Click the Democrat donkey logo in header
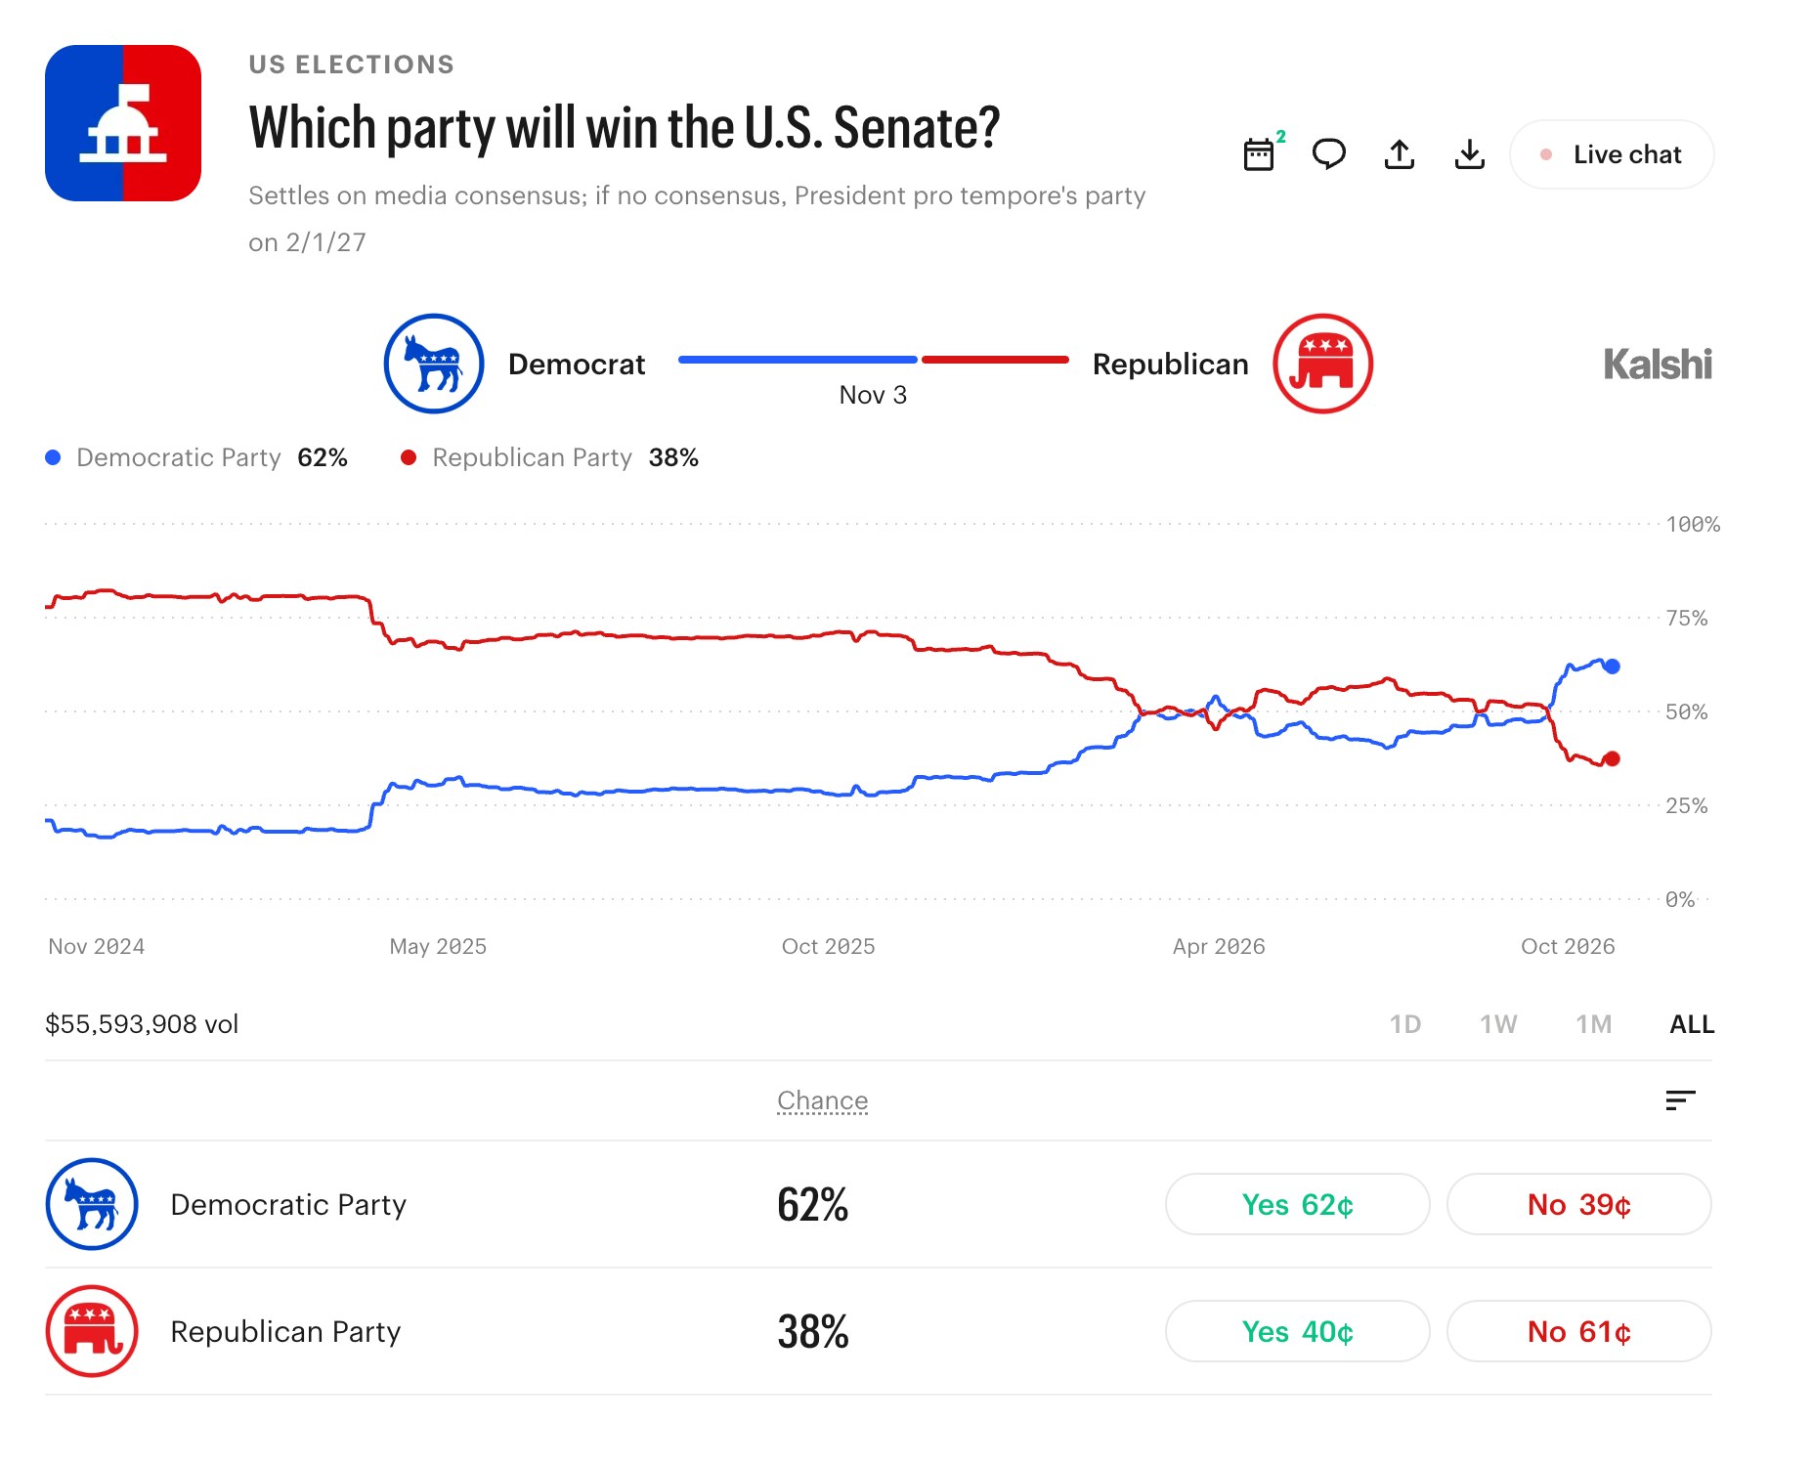The height and width of the screenshot is (1464, 1812). point(434,364)
